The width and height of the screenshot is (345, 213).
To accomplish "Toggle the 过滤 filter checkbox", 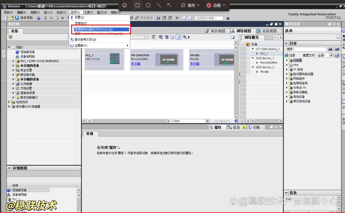I will coord(287,55).
